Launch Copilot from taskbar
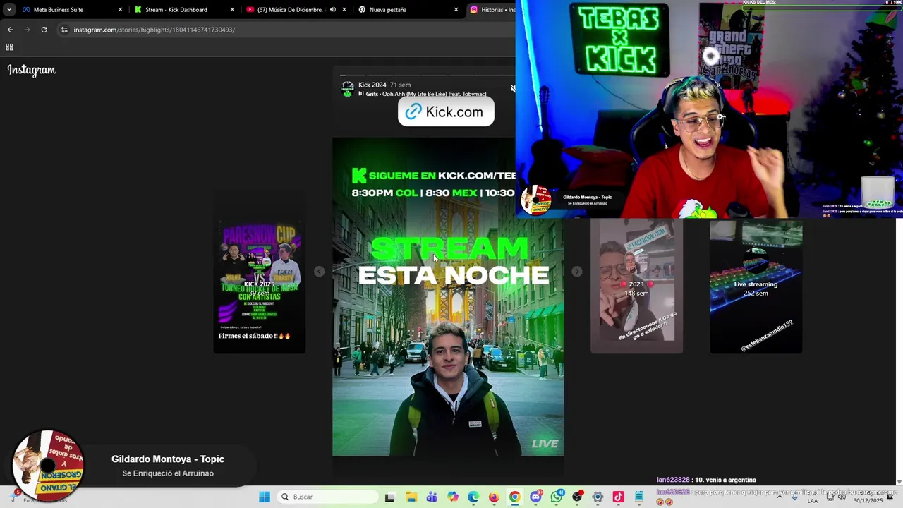 click(x=452, y=497)
